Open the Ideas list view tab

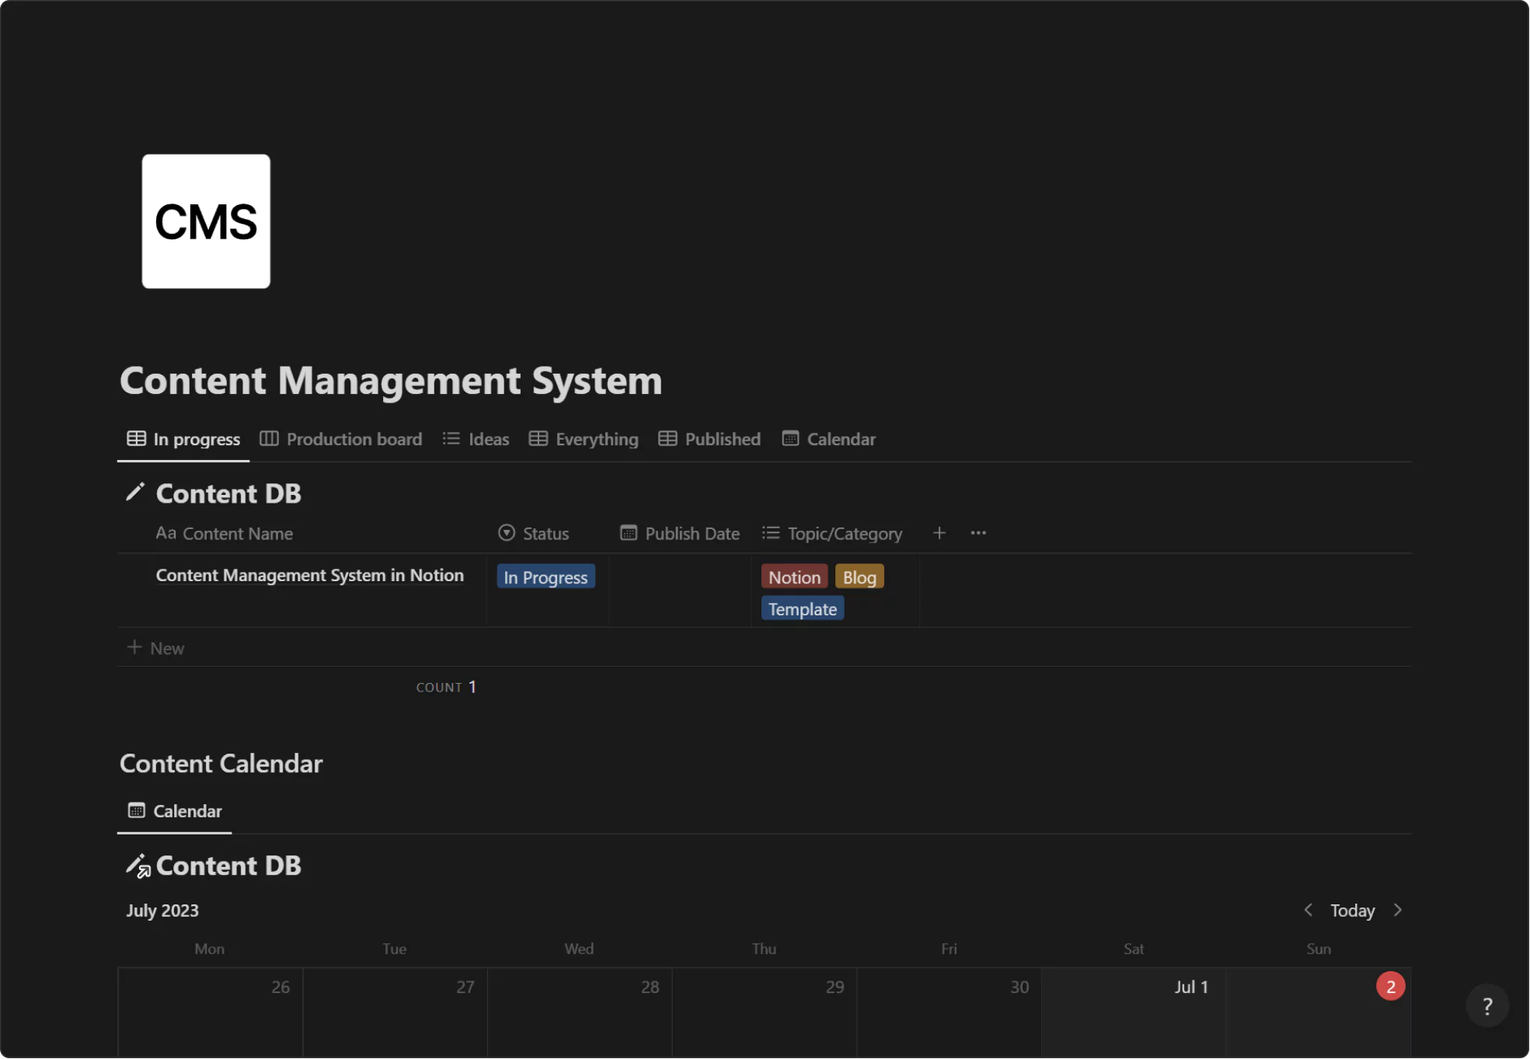476,439
